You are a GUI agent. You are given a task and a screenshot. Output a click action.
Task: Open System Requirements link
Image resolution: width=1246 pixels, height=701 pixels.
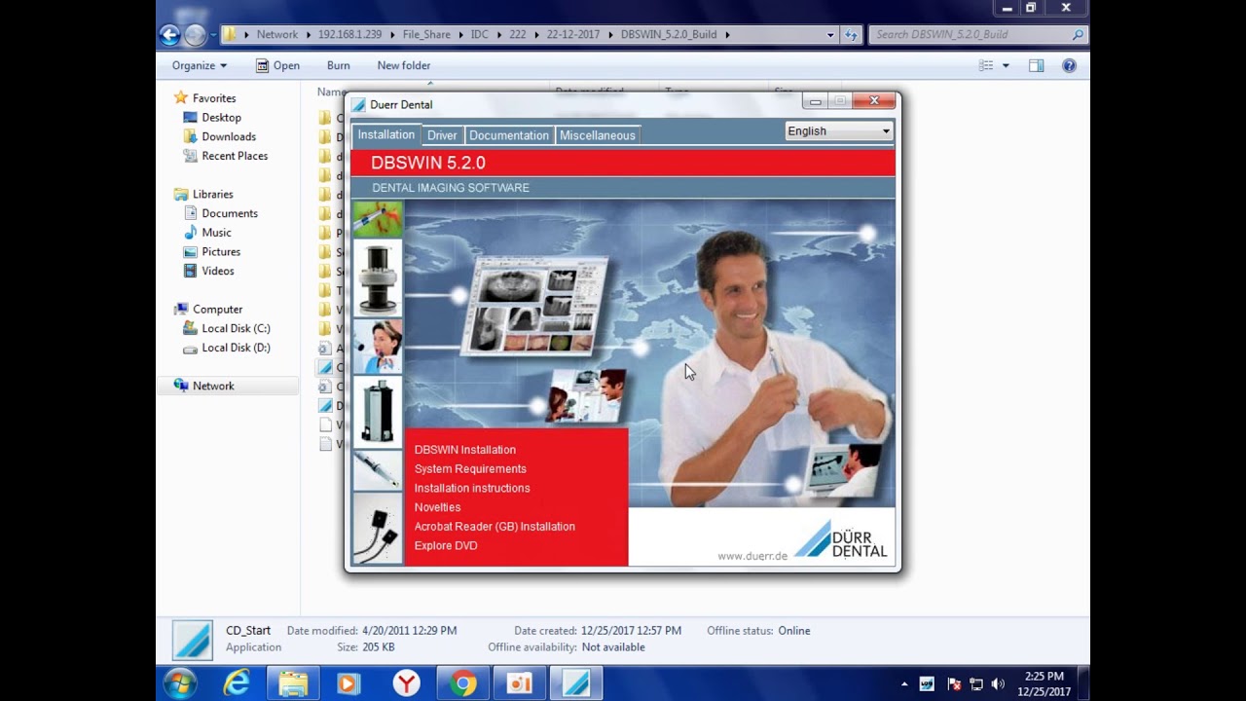coord(470,468)
